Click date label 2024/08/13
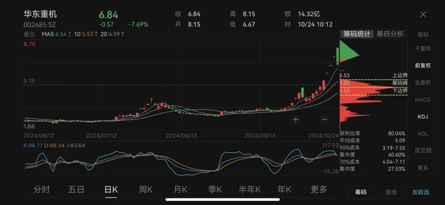Screen dimensions: 445x205 click(x=181, y=135)
